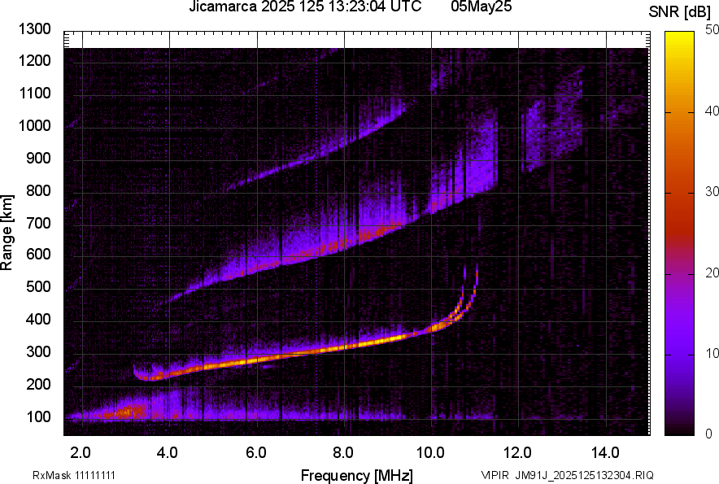719x484 pixels.
Task: Click the bright F-layer trace near 8 MHz
Action: click(x=344, y=347)
